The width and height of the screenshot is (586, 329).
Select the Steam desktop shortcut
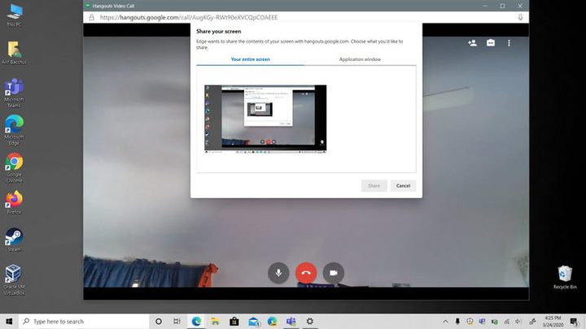point(14,240)
